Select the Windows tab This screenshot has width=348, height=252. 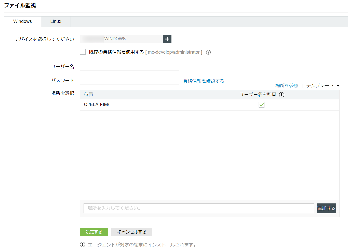22,22
